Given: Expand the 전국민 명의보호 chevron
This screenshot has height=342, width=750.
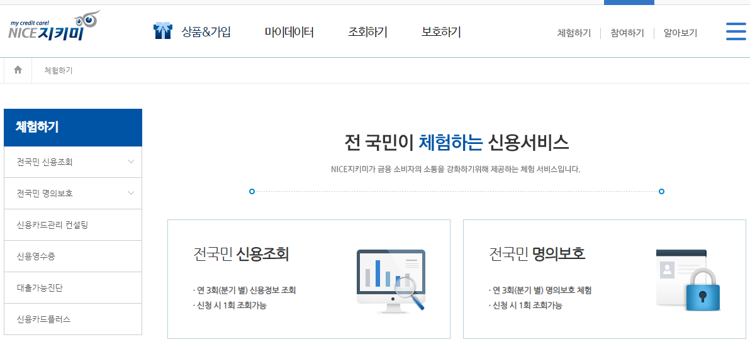Looking at the screenshot, I should (132, 193).
